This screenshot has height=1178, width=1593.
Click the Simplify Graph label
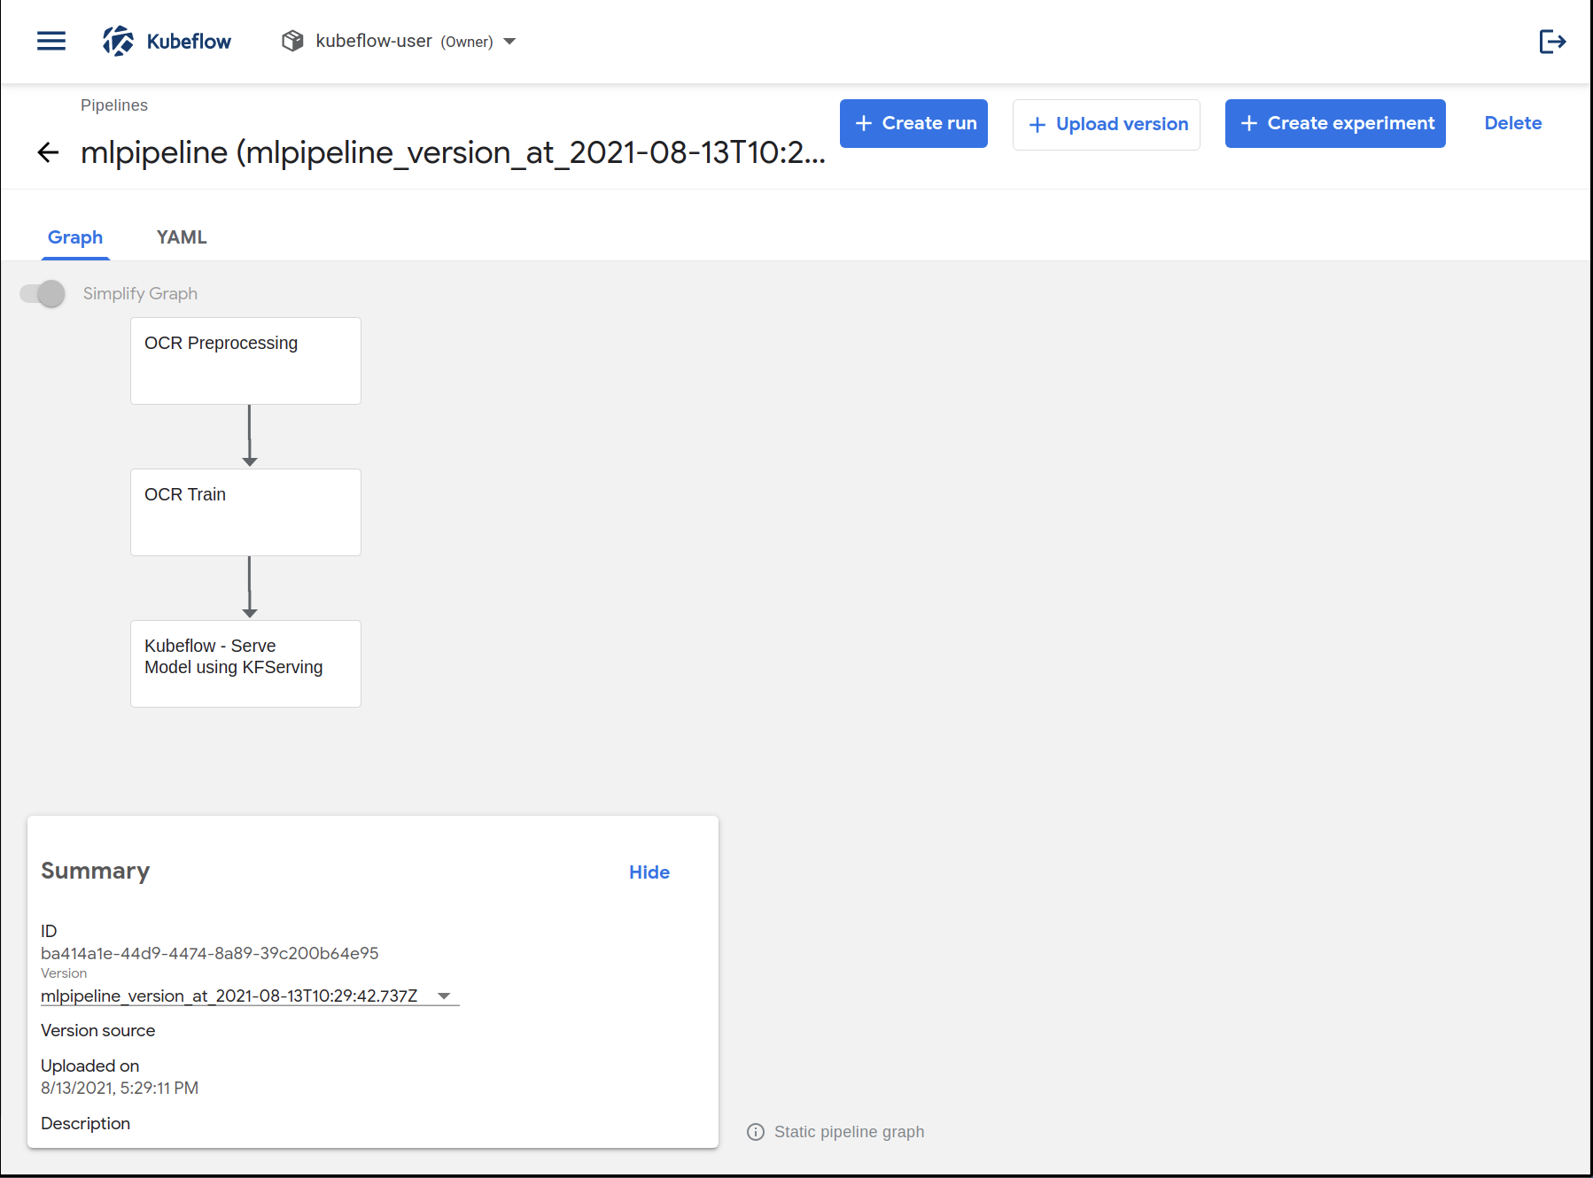[140, 293]
